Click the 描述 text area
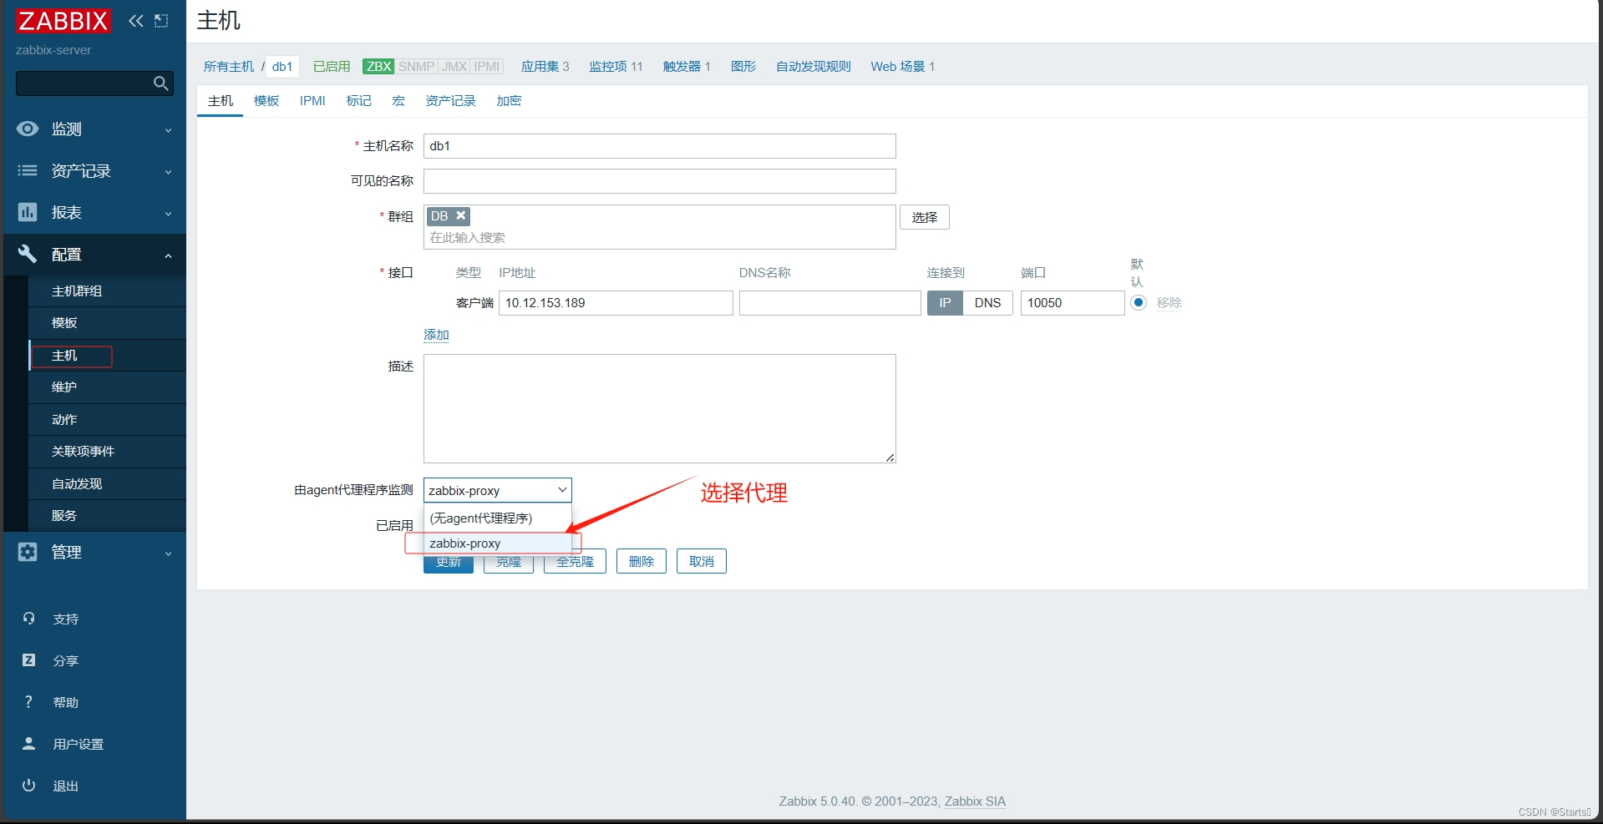This screenshot has width=1603, height=824. pyautogui.click(x=660, y=408)
